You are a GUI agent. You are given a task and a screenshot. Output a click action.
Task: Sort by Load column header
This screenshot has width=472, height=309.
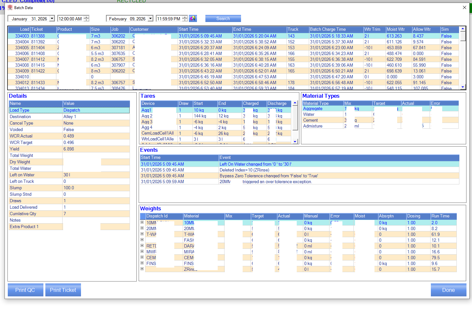pos(19,29)
